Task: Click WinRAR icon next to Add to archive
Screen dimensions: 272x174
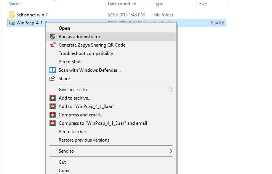Action: point(53,98)
